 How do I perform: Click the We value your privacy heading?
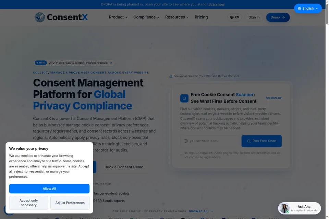coord(29,149)
